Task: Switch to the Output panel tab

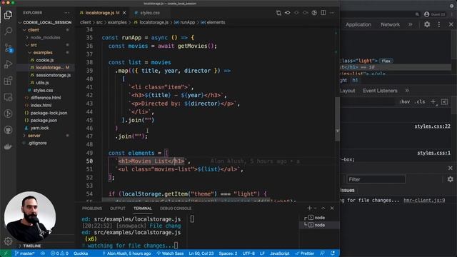Action: (117, 208)
